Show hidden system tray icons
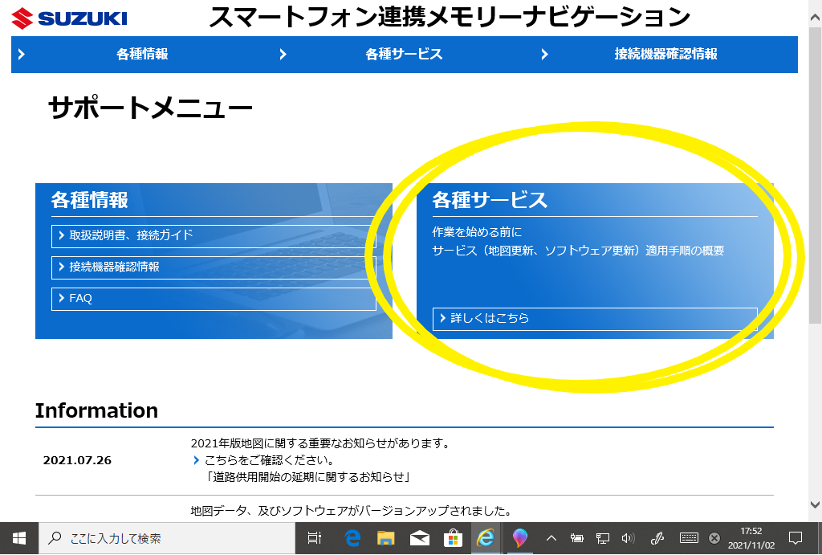Image resolution: width=822 pixels, height=555 pixels. click(x=551, y=538)
